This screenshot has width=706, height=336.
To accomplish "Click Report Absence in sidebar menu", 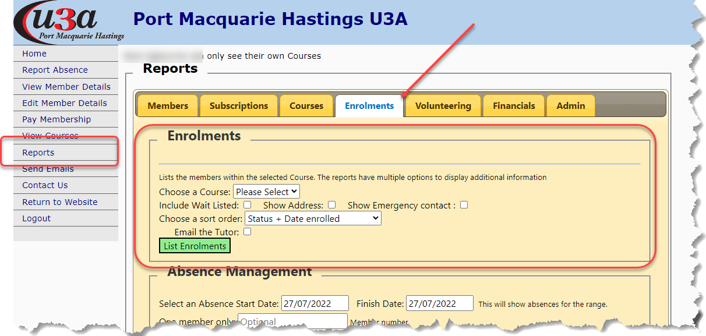I will (55, 70).
